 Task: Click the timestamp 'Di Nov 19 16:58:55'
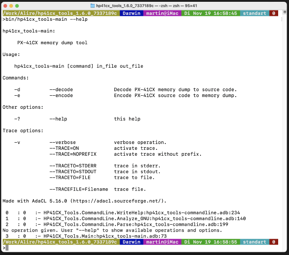click(211, 242)
